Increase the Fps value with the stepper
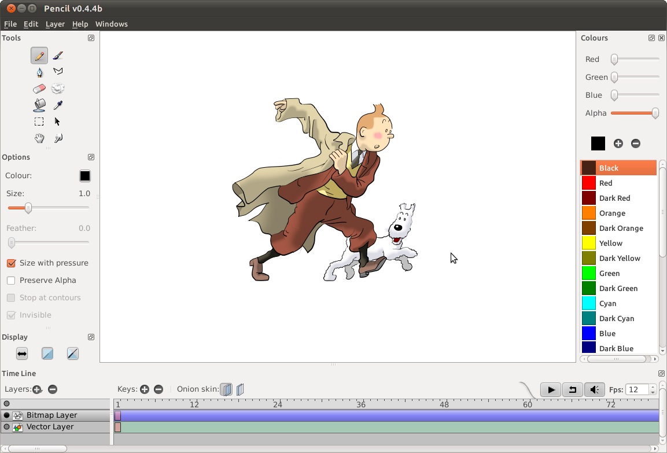Screen dimensions: 667x453 point(653,386)
